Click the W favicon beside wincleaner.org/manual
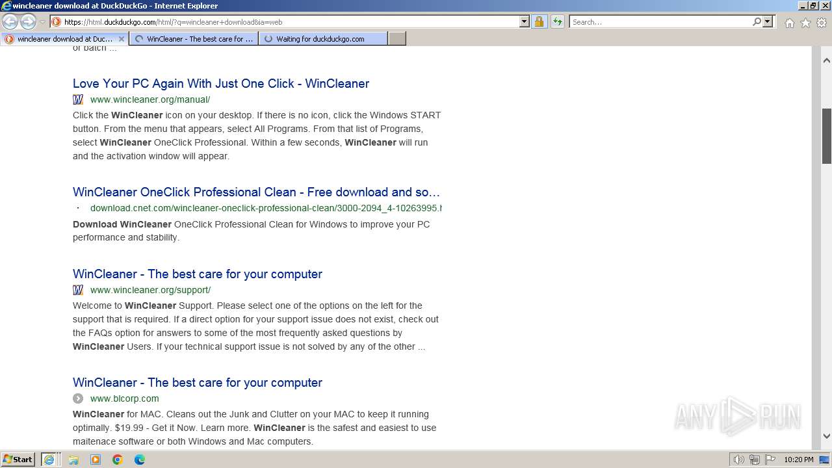832x468 pixels. point(78,99)
